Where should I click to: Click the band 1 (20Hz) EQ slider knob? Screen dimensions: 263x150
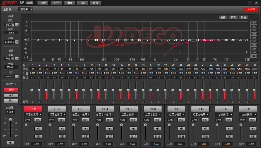point(32,90)
